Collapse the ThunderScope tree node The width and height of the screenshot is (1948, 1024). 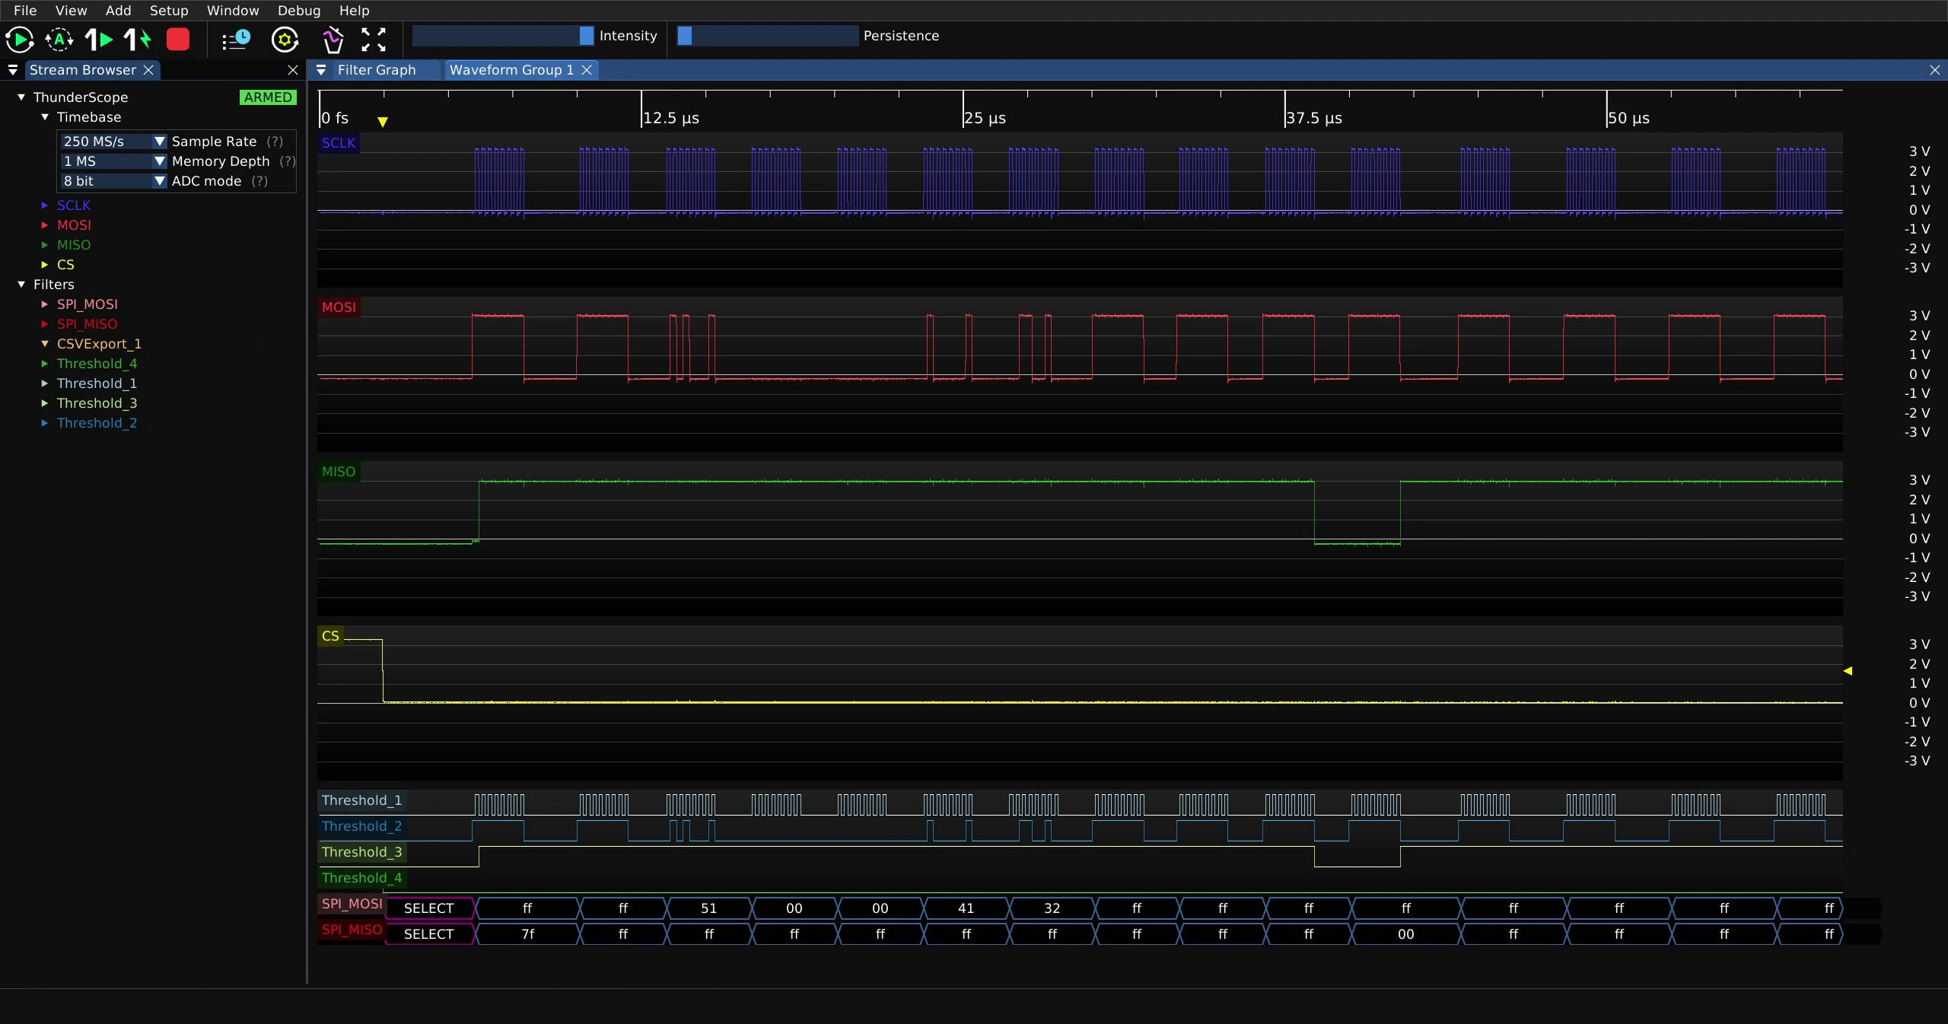click(21, 97)
